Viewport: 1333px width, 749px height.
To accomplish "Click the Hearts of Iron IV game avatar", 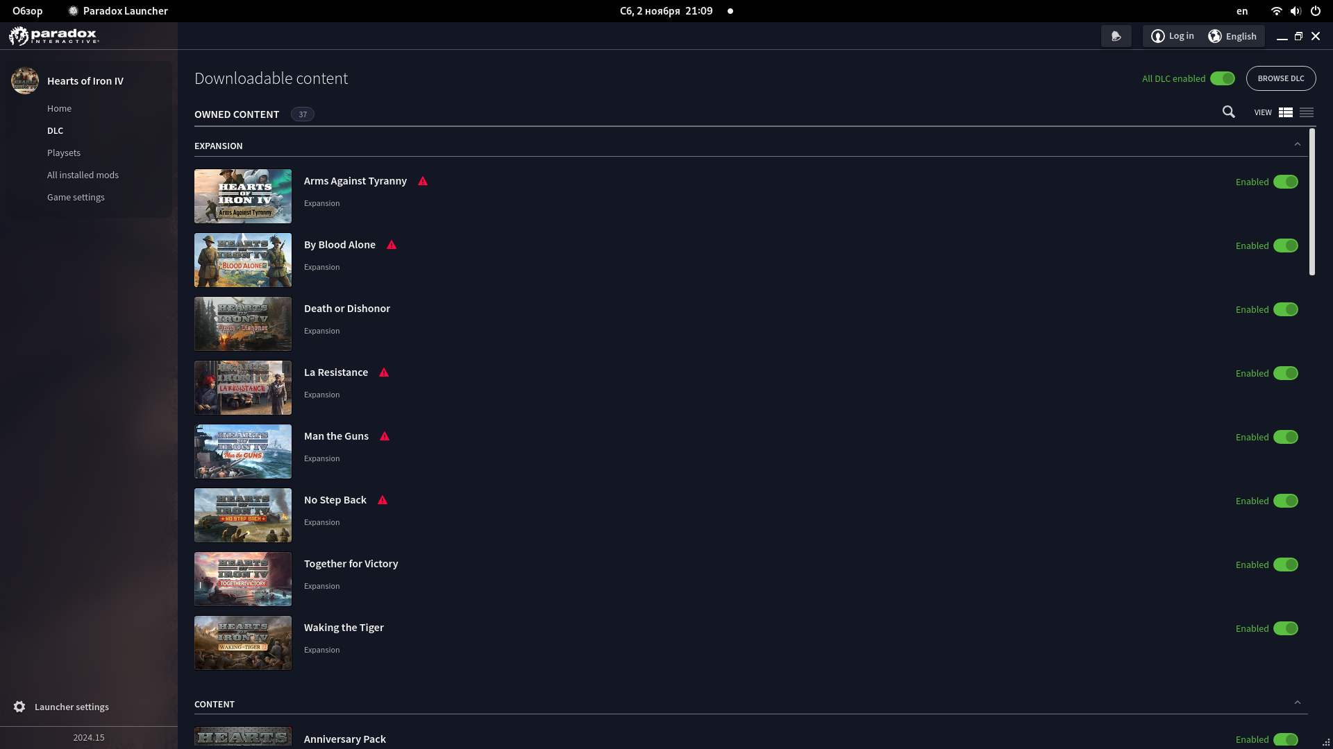I will click(x=25, y=80).
